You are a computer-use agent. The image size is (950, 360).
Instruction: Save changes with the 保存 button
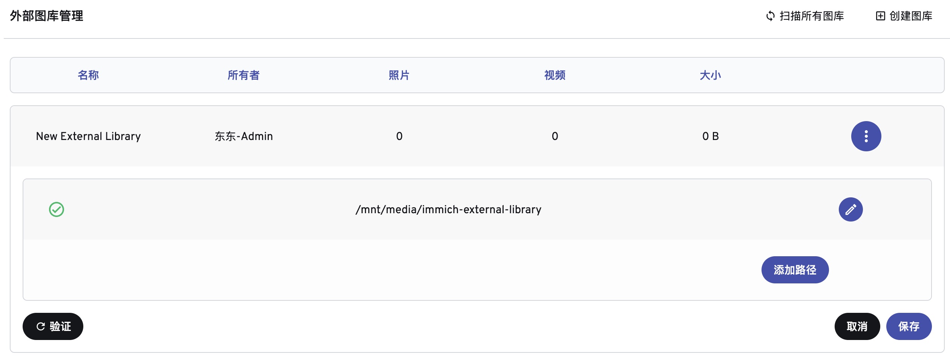(909, 326)
